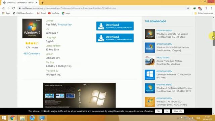The width and height of the screenshot is (215, 121).
Task: Click the Photoshop thumbnail in Top Downloads
Action: 150,61
